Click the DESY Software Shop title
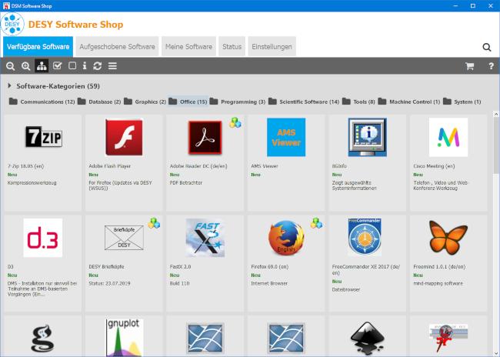Screen dimensions: 500x357 [x=75, y=25]
